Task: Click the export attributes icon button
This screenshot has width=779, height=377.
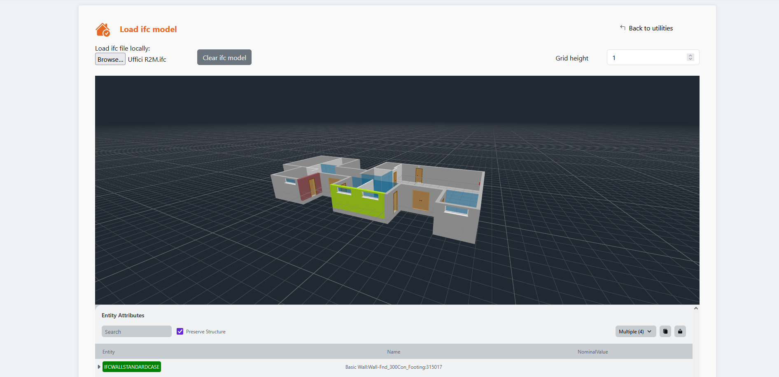Action: (x=680, y=331)
